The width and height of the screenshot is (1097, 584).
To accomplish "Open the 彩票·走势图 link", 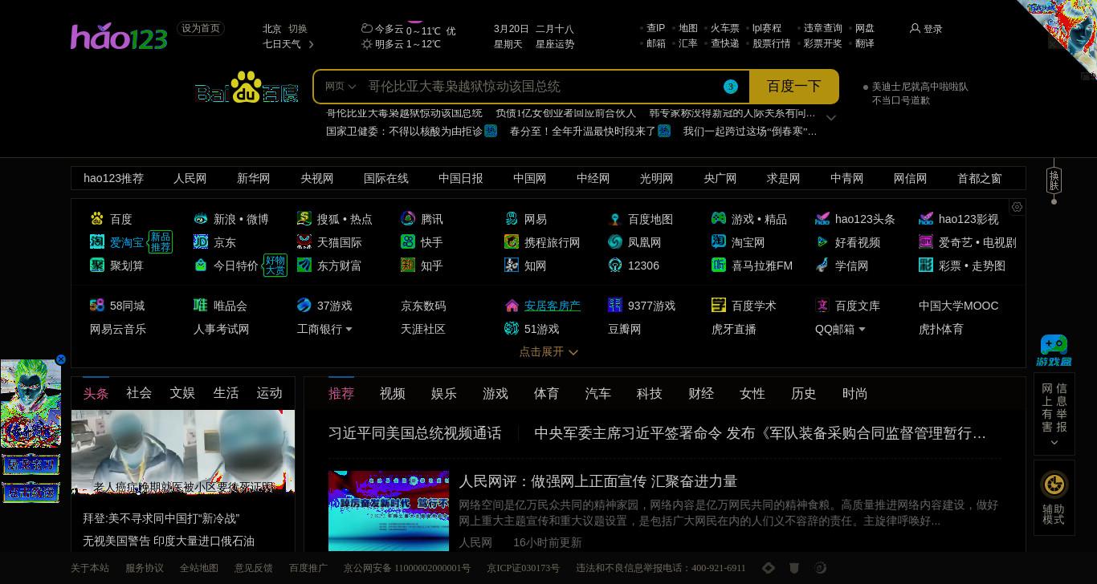I will pyautogui.click(x=972, y=266).
